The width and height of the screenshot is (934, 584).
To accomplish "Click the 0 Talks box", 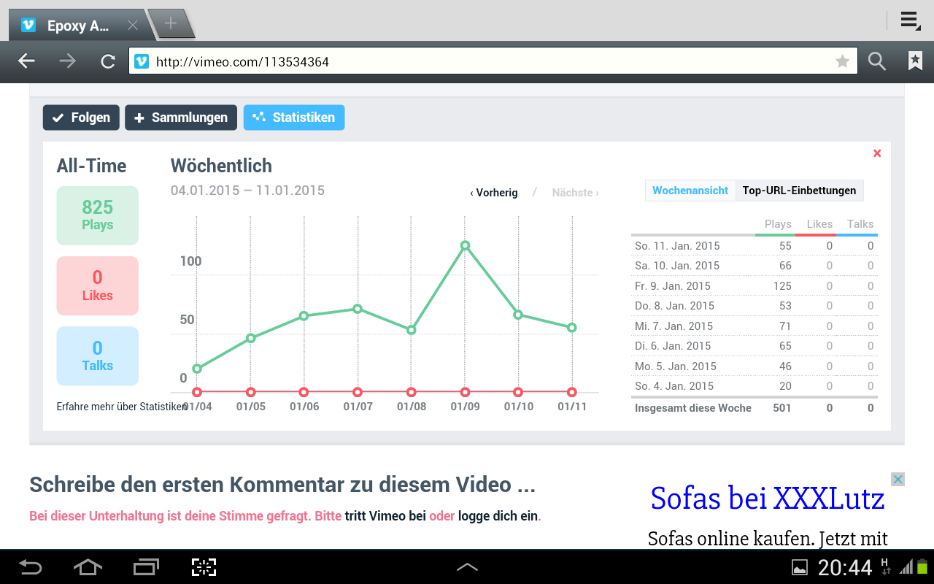I will (x=98, y=356).
